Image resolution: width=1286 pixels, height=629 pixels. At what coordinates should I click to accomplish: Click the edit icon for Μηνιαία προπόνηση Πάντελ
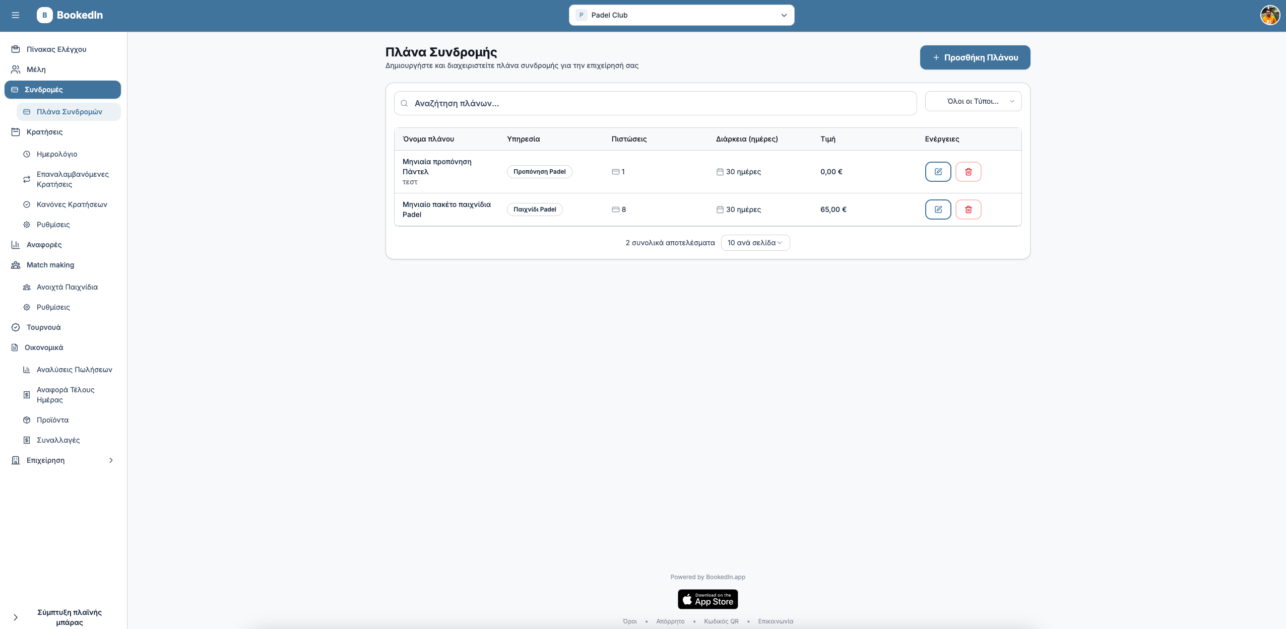coord(937,171)
